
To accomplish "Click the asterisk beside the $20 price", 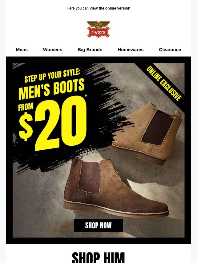I will pyautogui.click(x=86, y=96).
